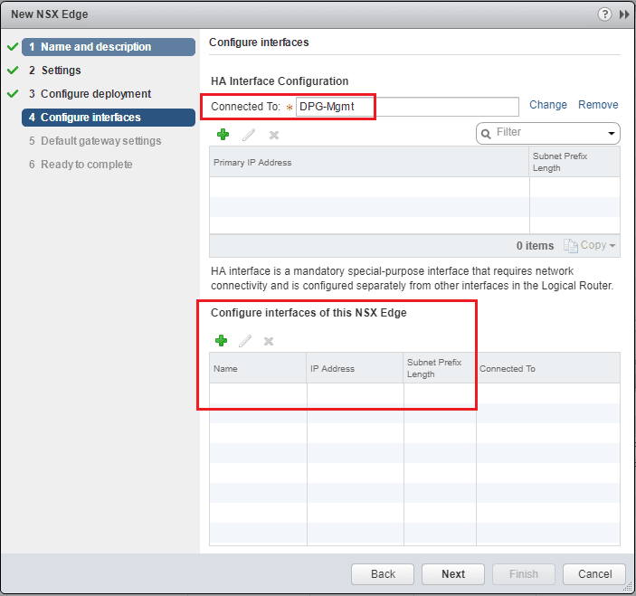Expand the Copy dropdown menu
636x596 pixels.
pos(612,246)
